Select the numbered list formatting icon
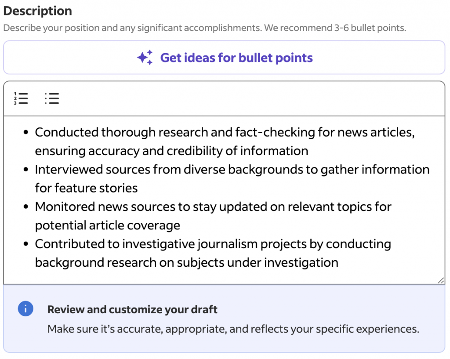 pyautogui.click(x=21, y=98)
